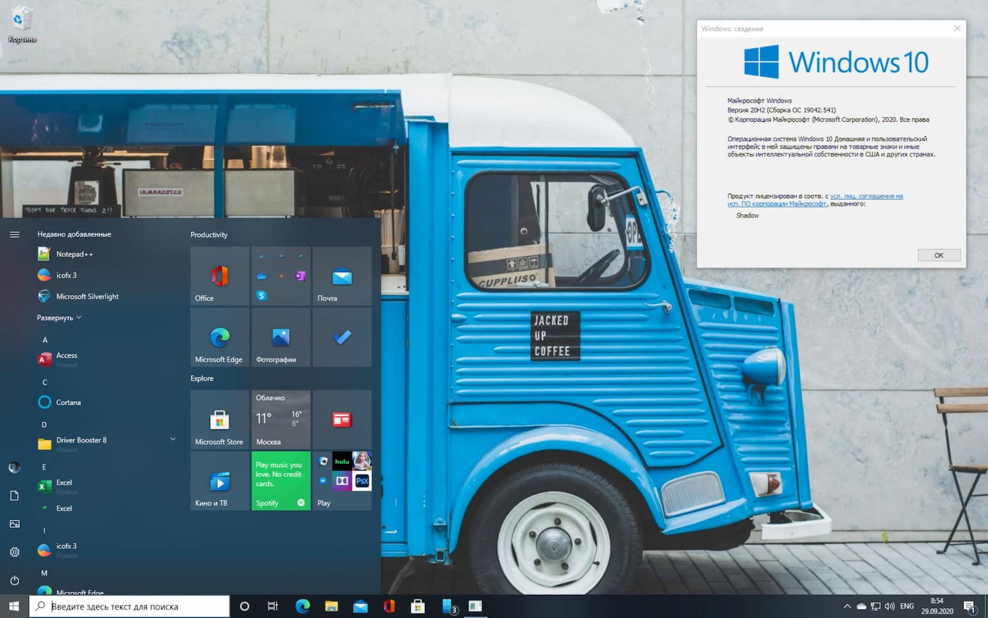The image size is (988, 618).
Task: Open the Microsoft Store tile
Action: pyautogui.click(x=220, y=420)
